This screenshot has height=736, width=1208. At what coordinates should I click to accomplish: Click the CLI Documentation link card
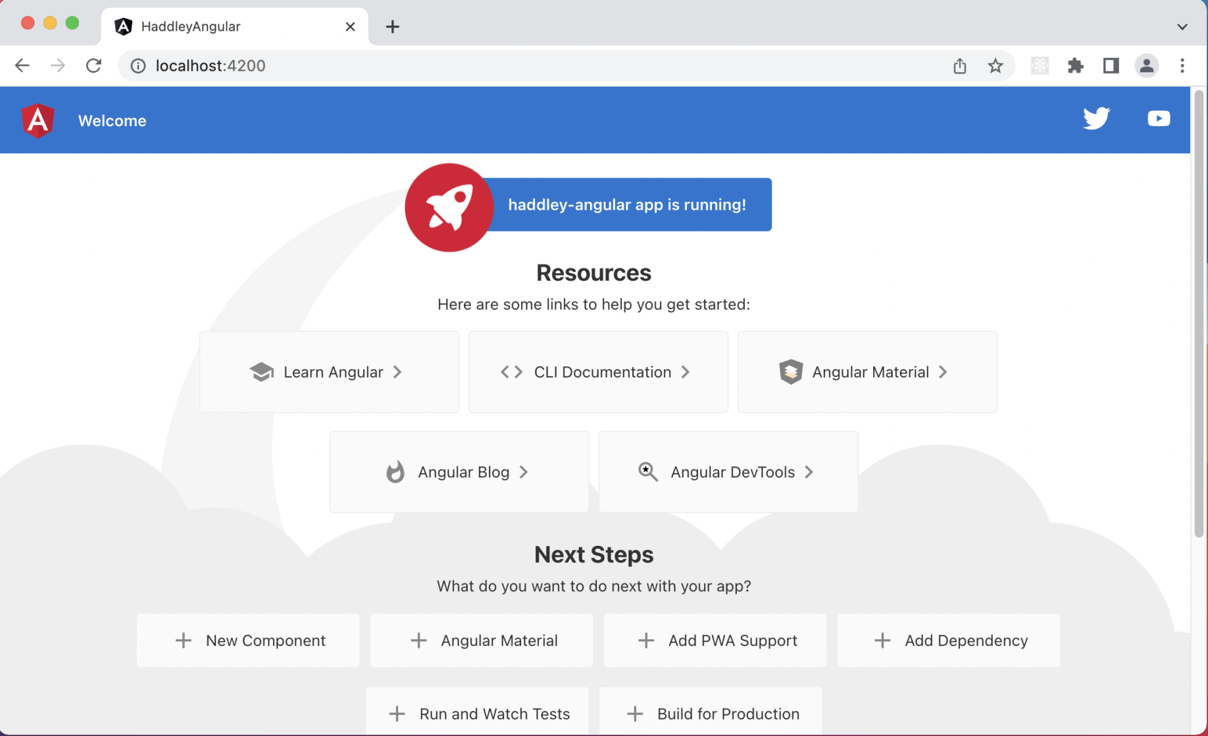[597, 372]
